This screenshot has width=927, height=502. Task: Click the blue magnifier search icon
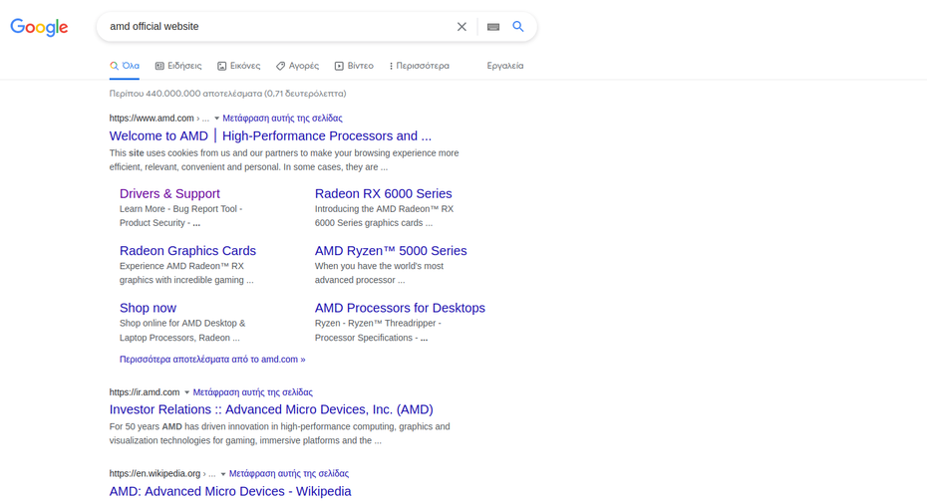click(518, 27)
